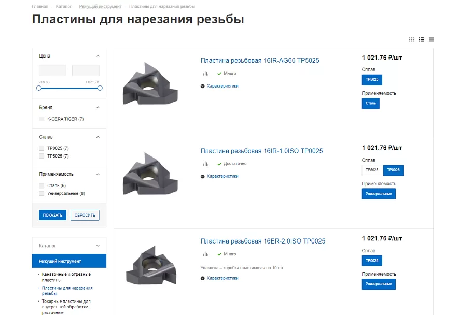
Task: Switch to compact table view icon
Action: click(x=431, y=39)
